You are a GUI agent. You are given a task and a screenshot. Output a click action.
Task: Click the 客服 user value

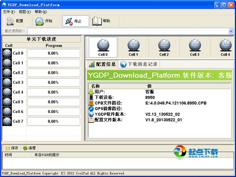pos(149,92)
